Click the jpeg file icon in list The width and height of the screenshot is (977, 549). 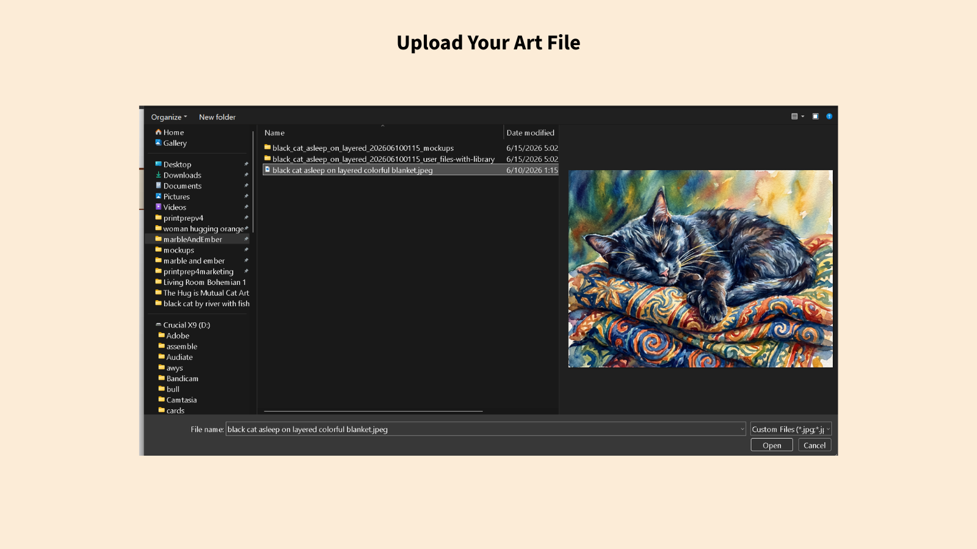pyautogui.click(x=267, y=170)
